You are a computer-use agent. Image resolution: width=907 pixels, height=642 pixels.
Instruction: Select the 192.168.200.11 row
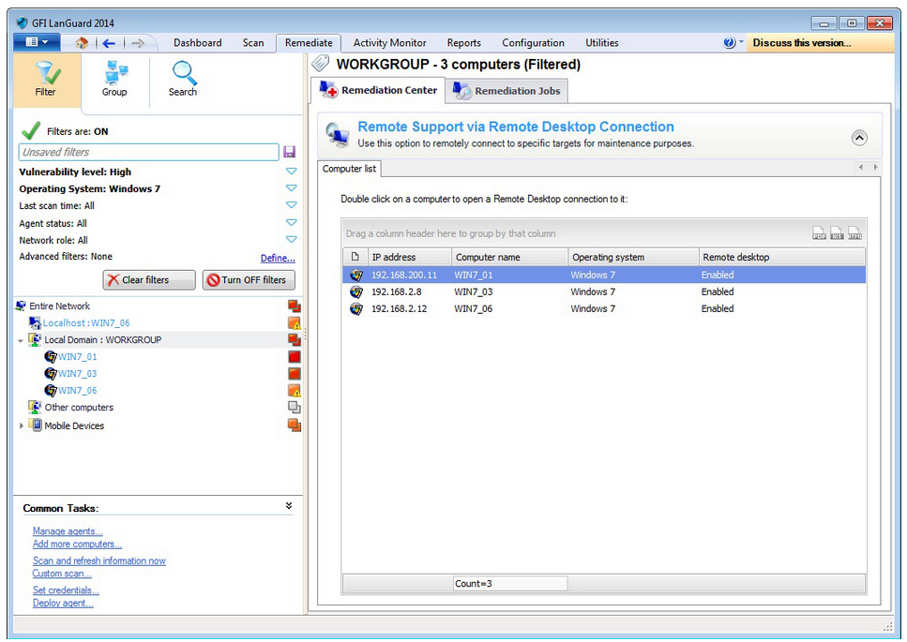click(604, 275)
